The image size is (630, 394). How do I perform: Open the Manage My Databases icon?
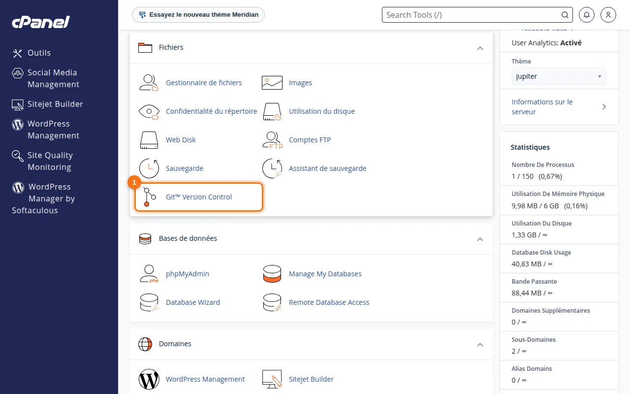pyautogui.click(x=272, y=274)
